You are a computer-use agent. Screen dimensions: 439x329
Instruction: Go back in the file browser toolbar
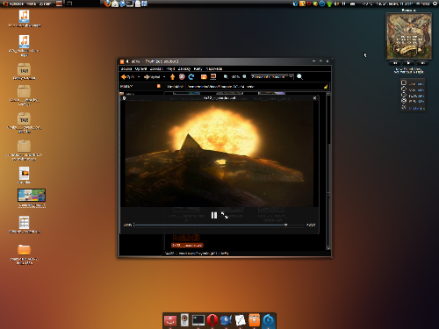tap(127, 77)
